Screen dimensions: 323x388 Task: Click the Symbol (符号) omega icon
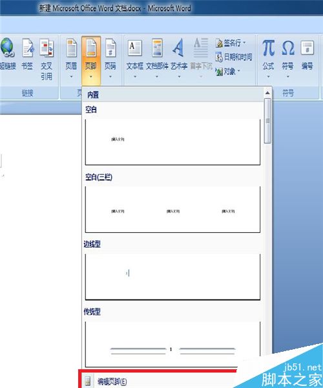click(288, 48)
